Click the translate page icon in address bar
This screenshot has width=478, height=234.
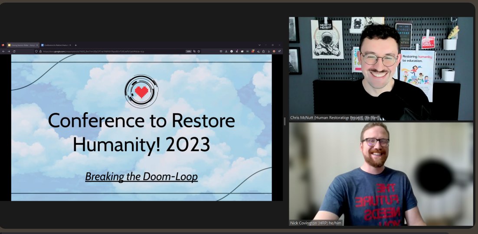pyautogui.click(x=194, y=52)
